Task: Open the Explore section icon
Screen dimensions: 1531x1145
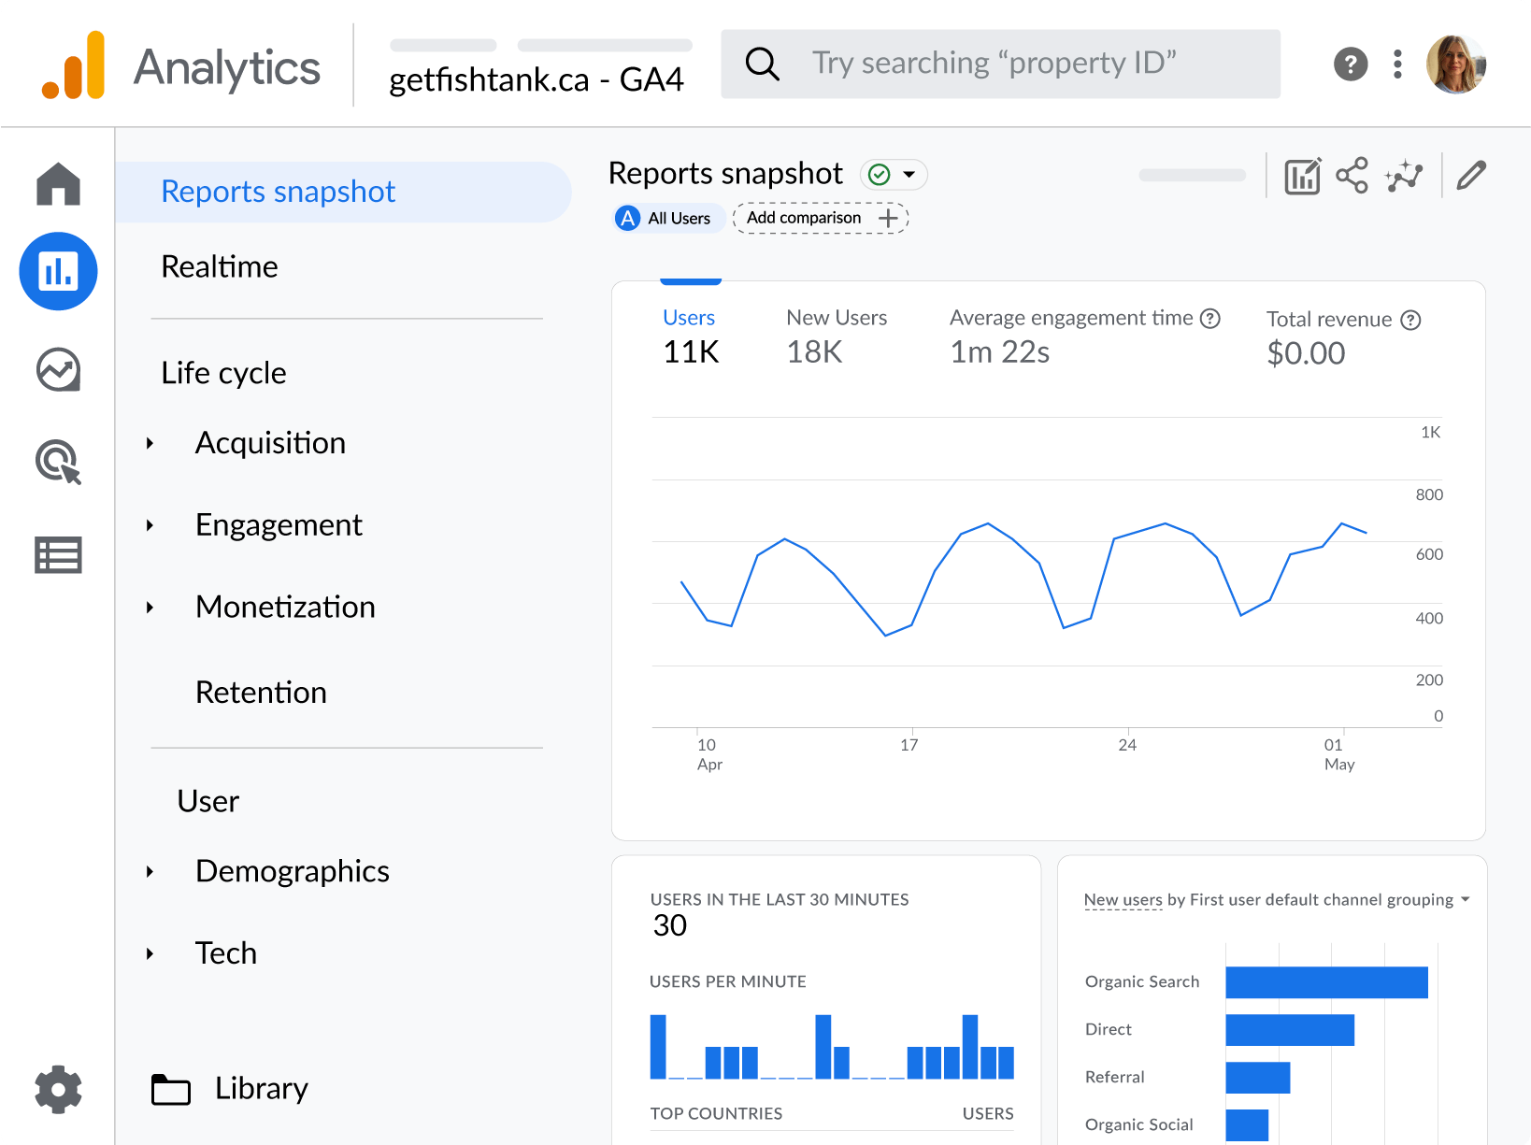Action: tap(58, 370)
